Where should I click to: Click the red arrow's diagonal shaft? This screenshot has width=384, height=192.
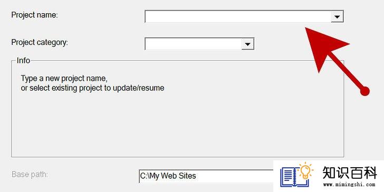(x=347, y=72)
